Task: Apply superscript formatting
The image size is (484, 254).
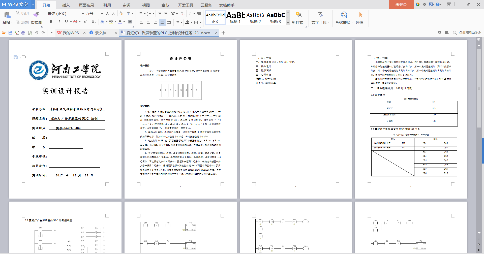Action: click(85, 22)
